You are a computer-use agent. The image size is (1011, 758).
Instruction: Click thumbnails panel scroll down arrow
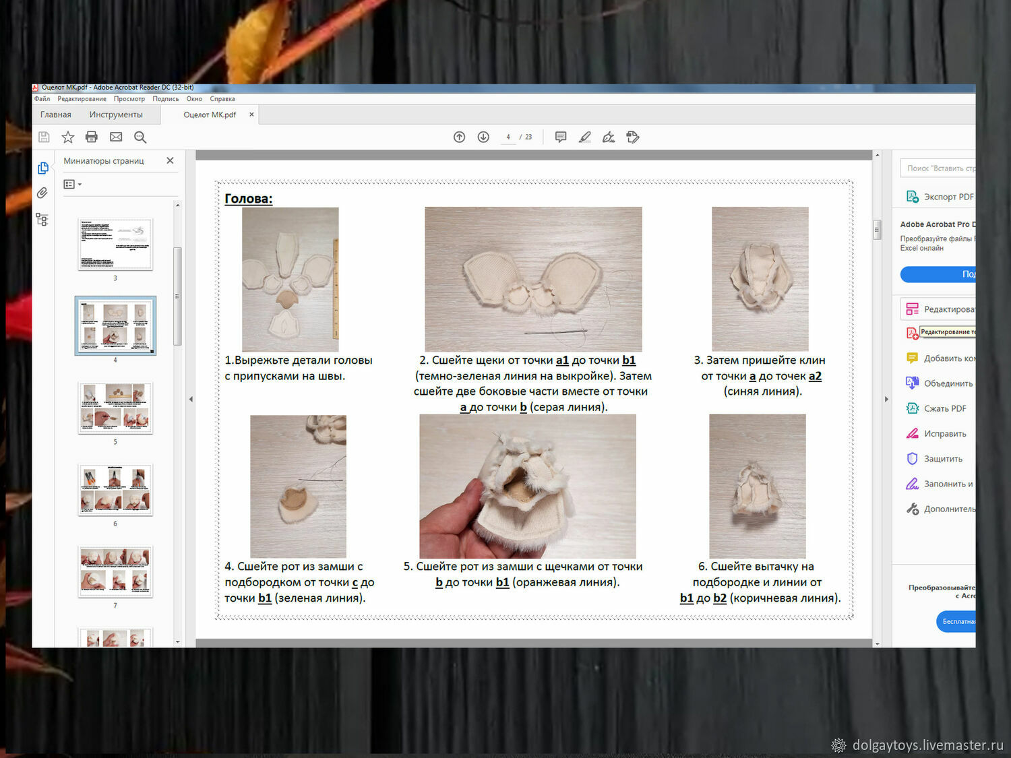click(x=178, y=642)
